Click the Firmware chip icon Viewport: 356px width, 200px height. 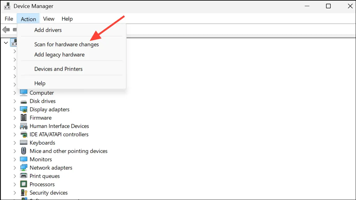(x=23, y=118)
